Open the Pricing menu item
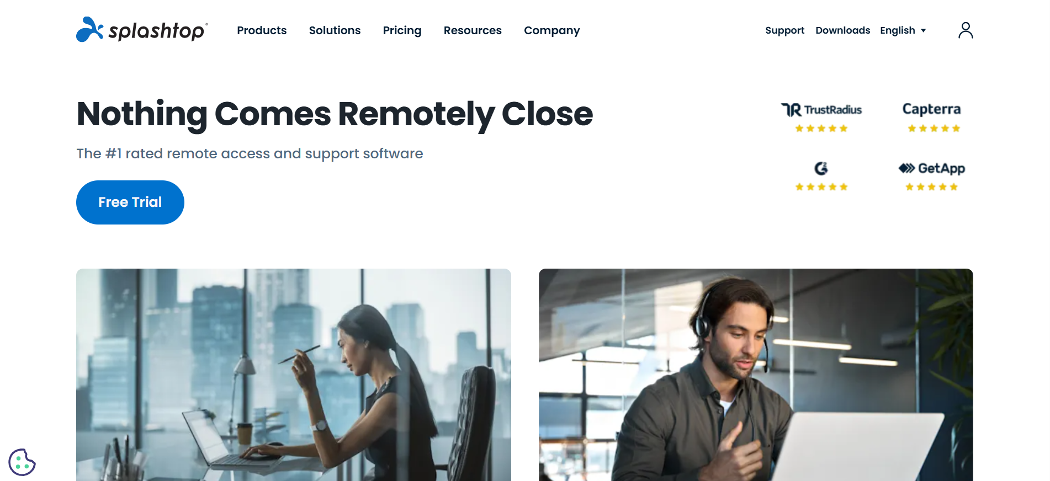Image resolution: width=1050 pixels, height=481 pixels. tap(402, 30)
